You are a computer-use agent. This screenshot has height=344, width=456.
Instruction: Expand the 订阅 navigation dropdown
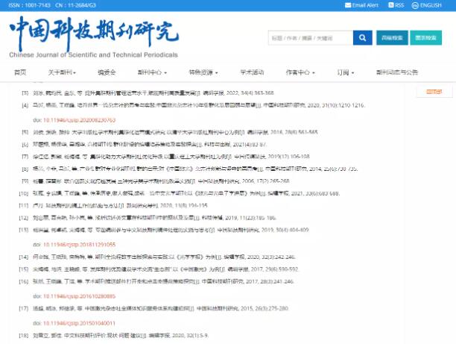click(x=346, y=72)
